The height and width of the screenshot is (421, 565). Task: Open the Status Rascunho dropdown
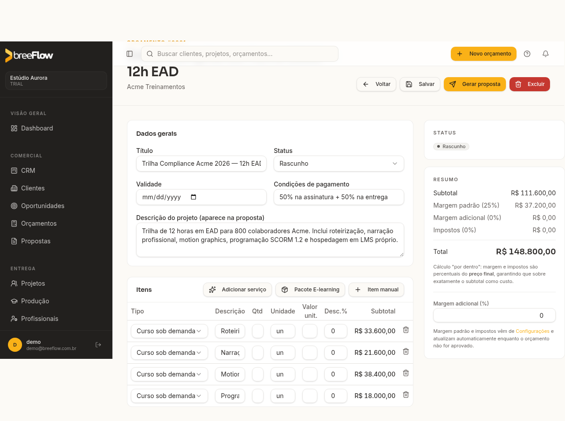(339, 164)
